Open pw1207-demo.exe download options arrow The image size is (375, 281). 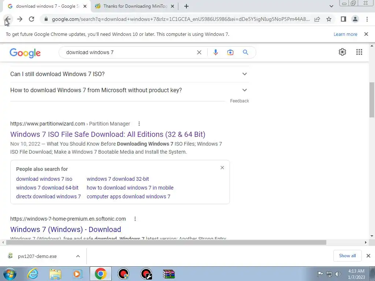(x=78, y=256)
